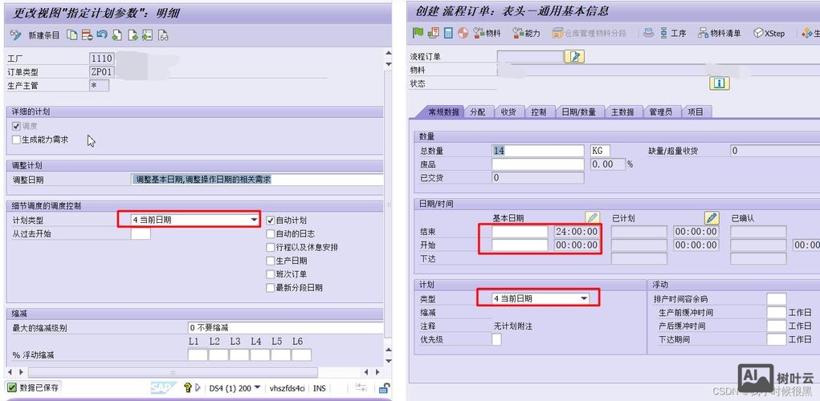Click the yellow question mark help icon in status bar
The height and width of the screenshot is (401, 820).
point(187,387)
